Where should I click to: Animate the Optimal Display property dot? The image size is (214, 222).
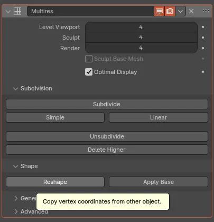click(x=203, y=72)
